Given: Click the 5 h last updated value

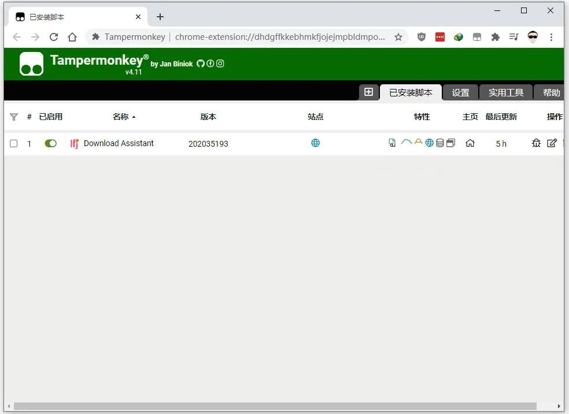Looking at the screenshot, I should point(501,144).
